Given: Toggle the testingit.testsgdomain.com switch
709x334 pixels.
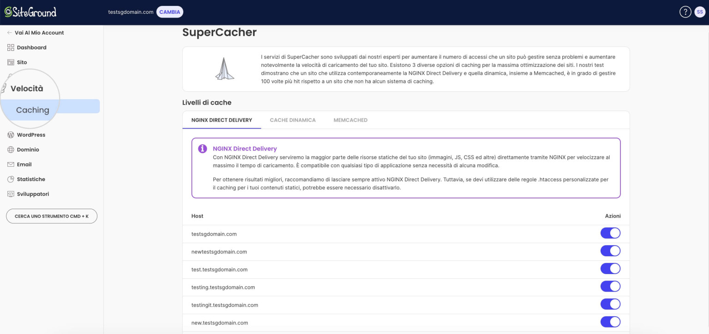Looking at the screenshot, I should pyautogui.click(x=610, y=304).
